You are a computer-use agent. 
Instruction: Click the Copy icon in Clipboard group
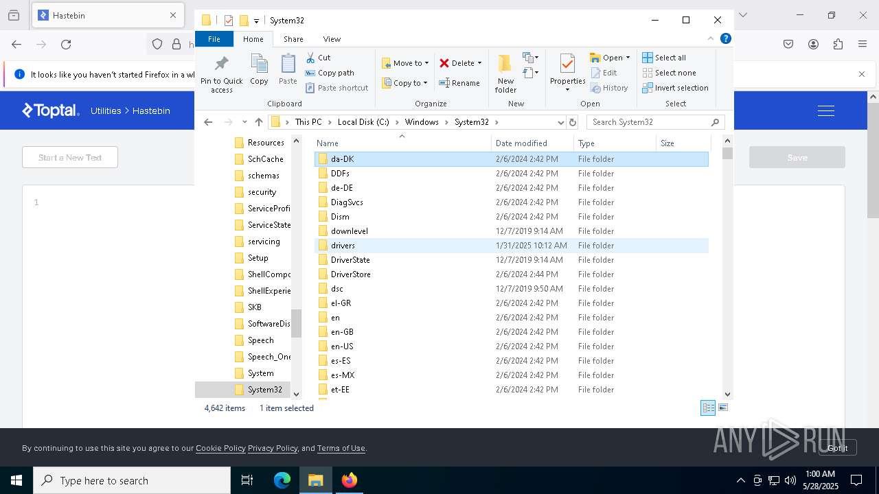[259, 69]
